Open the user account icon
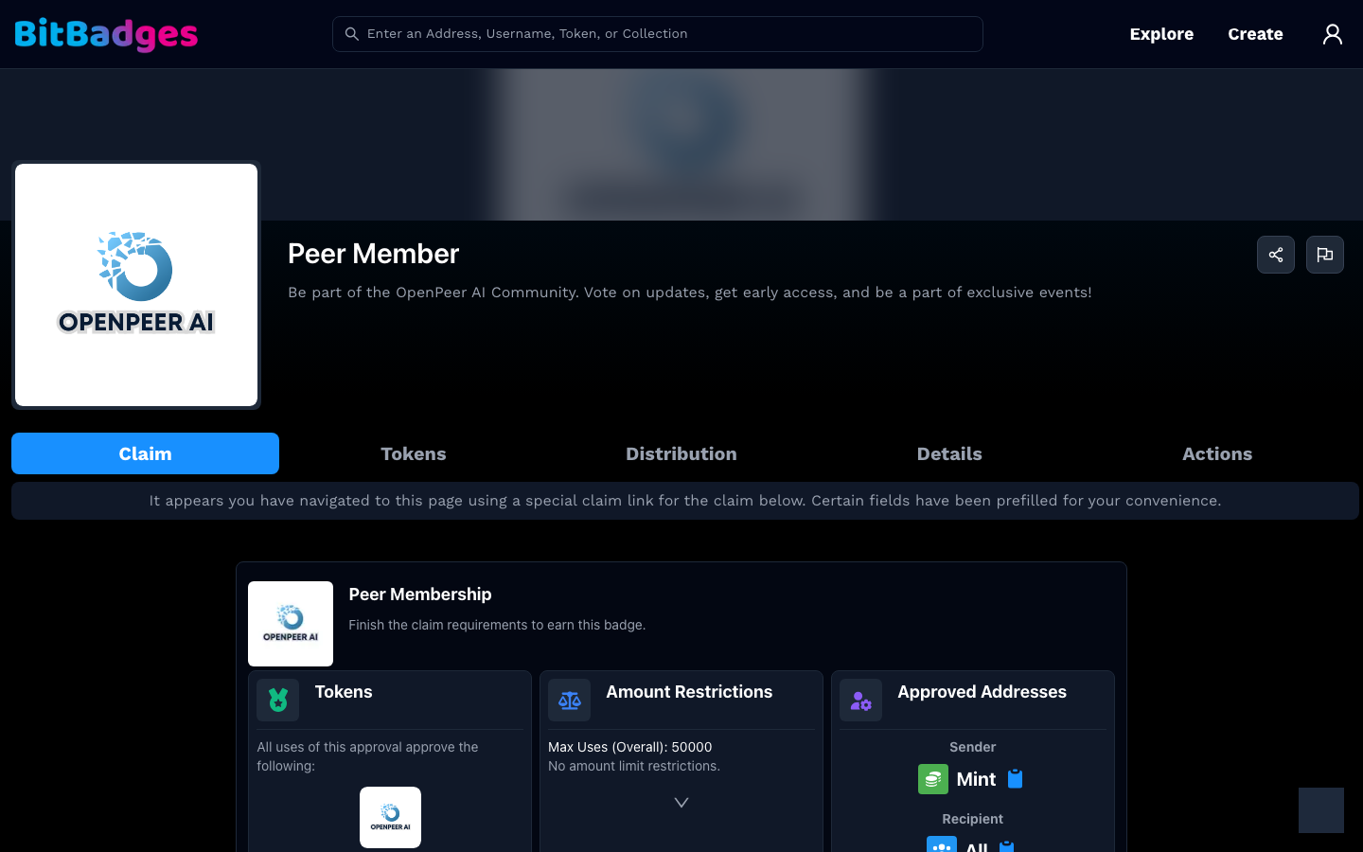Image resolution: width=1363 pixels, height=852 pixels. (x=1333, y=34)
